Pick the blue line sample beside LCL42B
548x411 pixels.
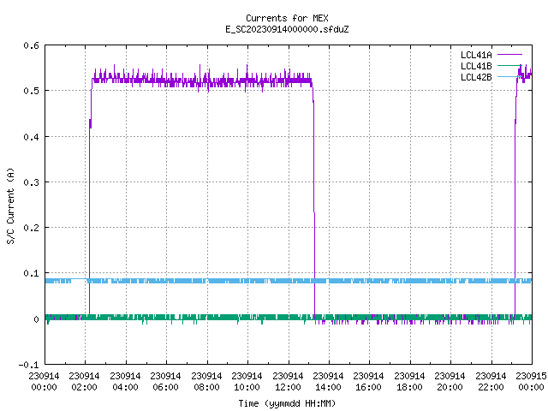tap(509, 76)
